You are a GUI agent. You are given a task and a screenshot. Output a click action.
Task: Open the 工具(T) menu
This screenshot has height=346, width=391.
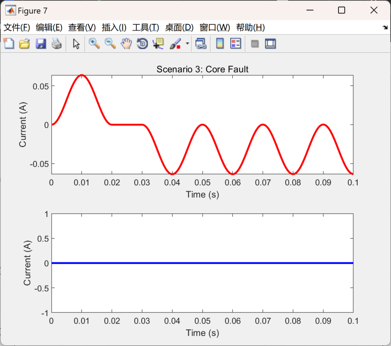point(146,28)
